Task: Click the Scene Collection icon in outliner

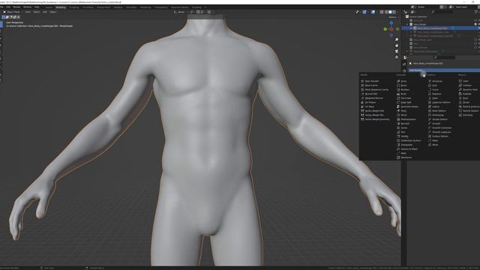Action: click(x=407, y=16)
